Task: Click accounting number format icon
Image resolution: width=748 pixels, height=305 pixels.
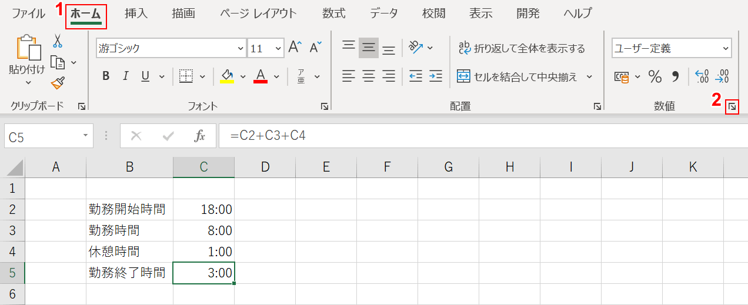Action: [621, 76]
